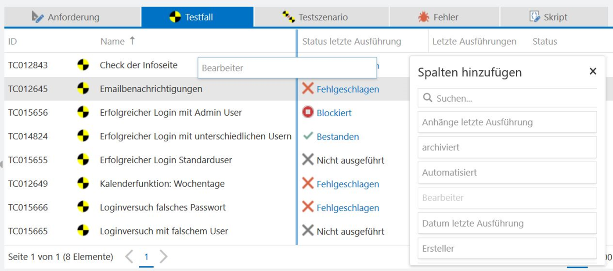
Task: Click the test case icon beside Emailbenachrichtigungen
Action: point(83,89)
